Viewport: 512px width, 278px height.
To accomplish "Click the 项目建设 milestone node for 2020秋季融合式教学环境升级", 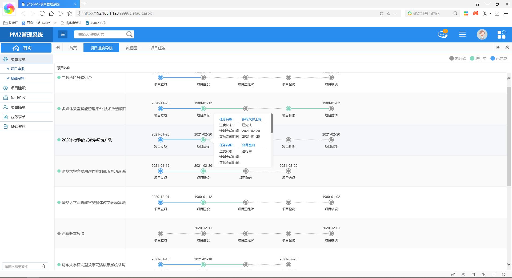I will [x=203, y=140].
